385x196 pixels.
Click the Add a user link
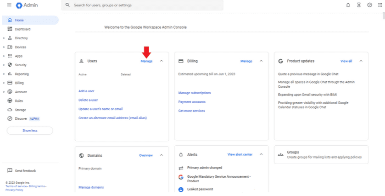(x=86, y=91)
